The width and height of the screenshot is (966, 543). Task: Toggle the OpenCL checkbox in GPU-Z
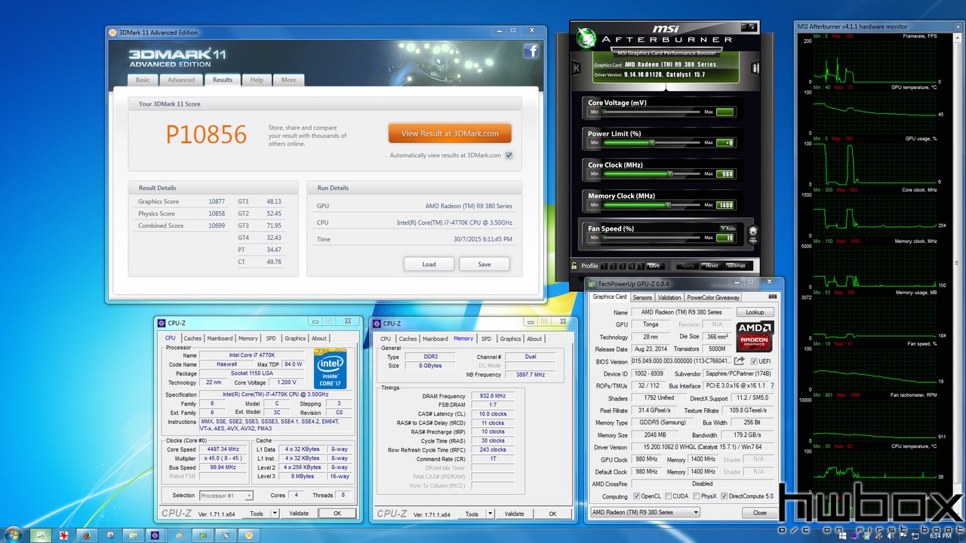(635, 496)
